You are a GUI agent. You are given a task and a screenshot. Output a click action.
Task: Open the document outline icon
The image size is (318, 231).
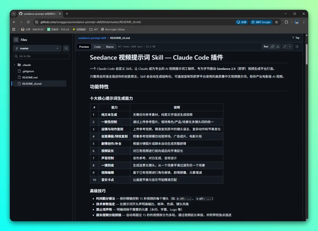click(297, 46)
